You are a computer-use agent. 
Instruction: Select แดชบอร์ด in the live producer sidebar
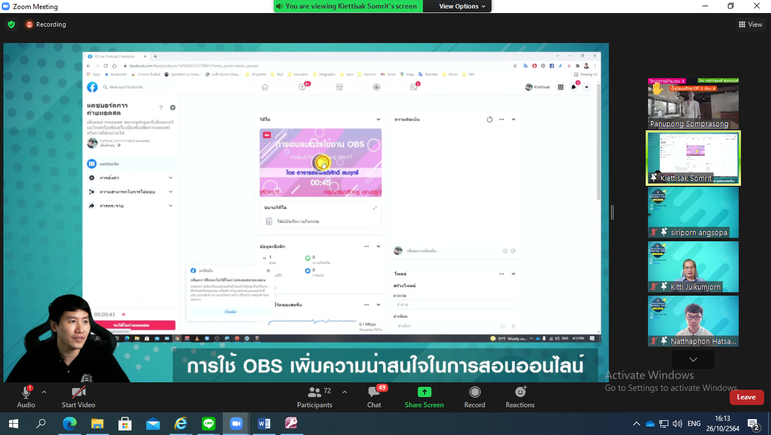click(x=130, y=164)
